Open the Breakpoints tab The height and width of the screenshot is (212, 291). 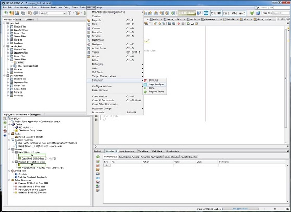click(x=173, y=151)
